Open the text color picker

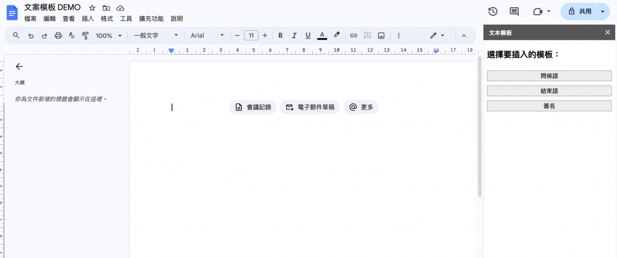tap(322, 35)
